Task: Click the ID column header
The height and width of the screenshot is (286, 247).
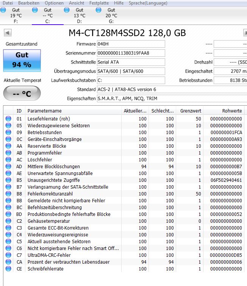Action: (19, 111)
